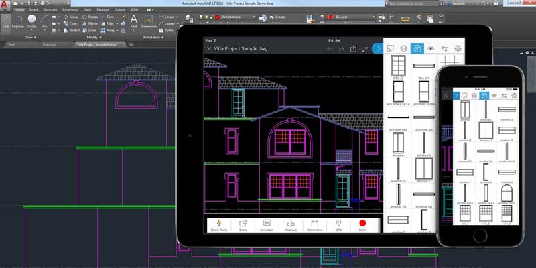This screenshot has width=536, height=268.
Task: Choose the Scale command
Action: [x=90, y=30]
